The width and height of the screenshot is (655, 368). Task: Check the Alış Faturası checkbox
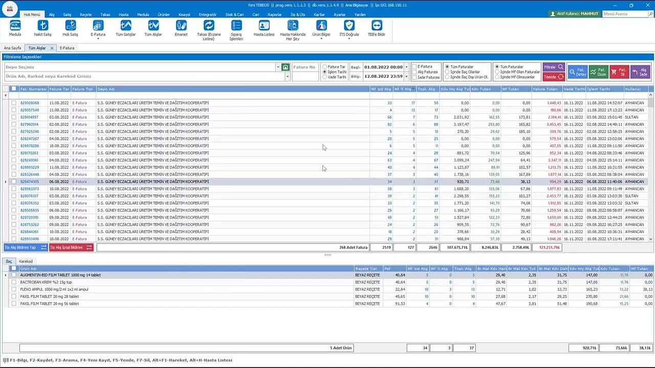click(415, 72)
